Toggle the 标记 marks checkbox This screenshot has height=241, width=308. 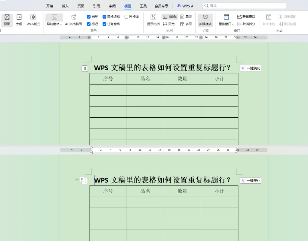coord(89,24)
